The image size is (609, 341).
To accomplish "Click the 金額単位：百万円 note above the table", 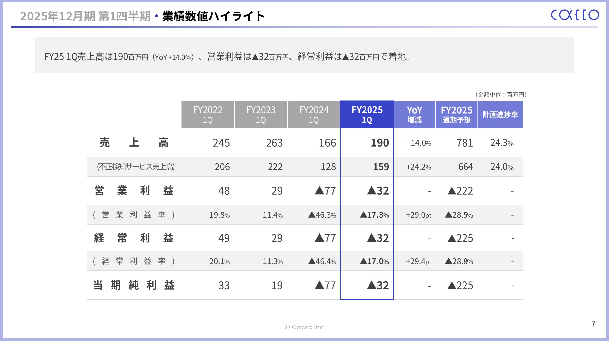I will [x=500, y=94].
